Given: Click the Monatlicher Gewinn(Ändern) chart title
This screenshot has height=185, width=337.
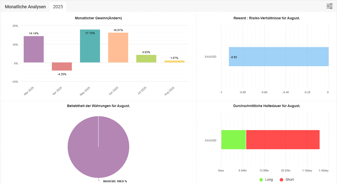Looking at the screenshot, I should point(98,18).
